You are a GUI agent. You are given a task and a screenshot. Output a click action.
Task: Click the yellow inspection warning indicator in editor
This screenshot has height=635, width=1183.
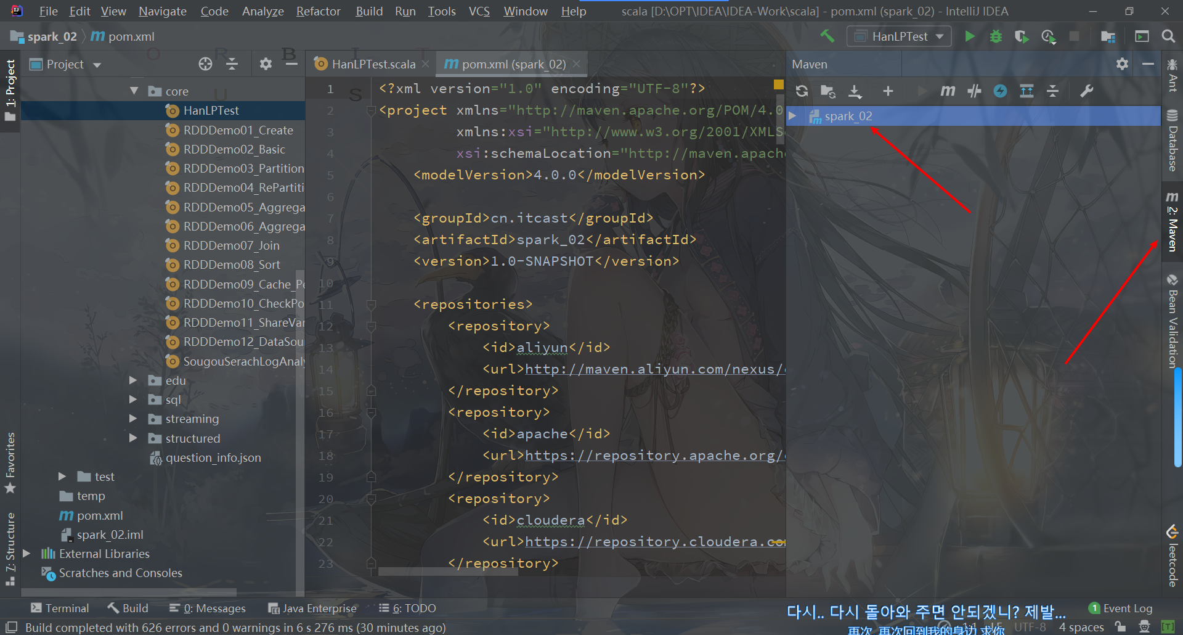tap(779, 84)
